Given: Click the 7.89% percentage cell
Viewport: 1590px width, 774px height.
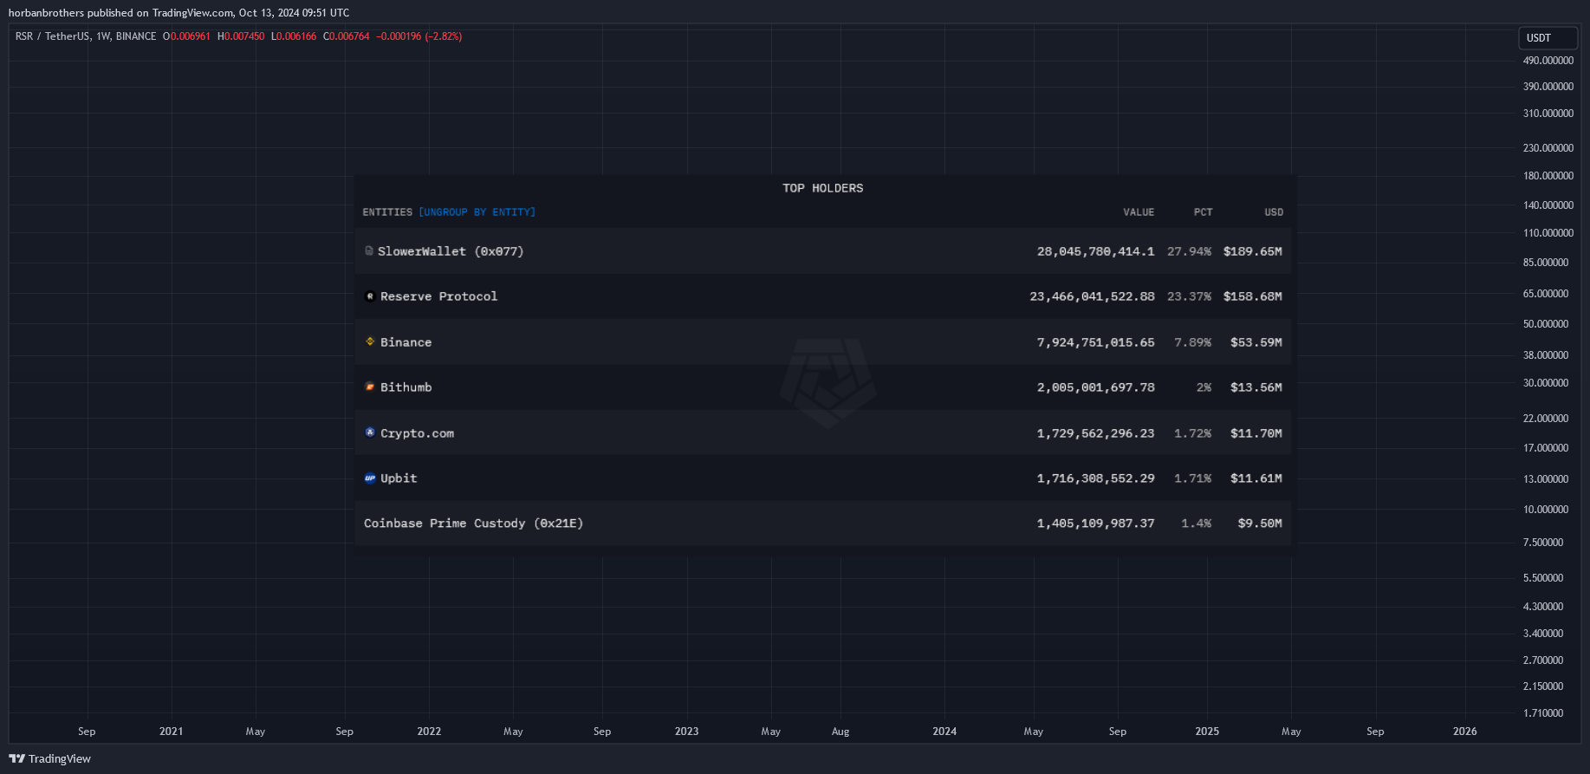Looking at the screenshot, I should click(x=1192, y=342).
